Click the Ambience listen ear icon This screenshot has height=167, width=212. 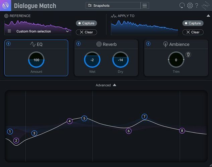(188, 54)
